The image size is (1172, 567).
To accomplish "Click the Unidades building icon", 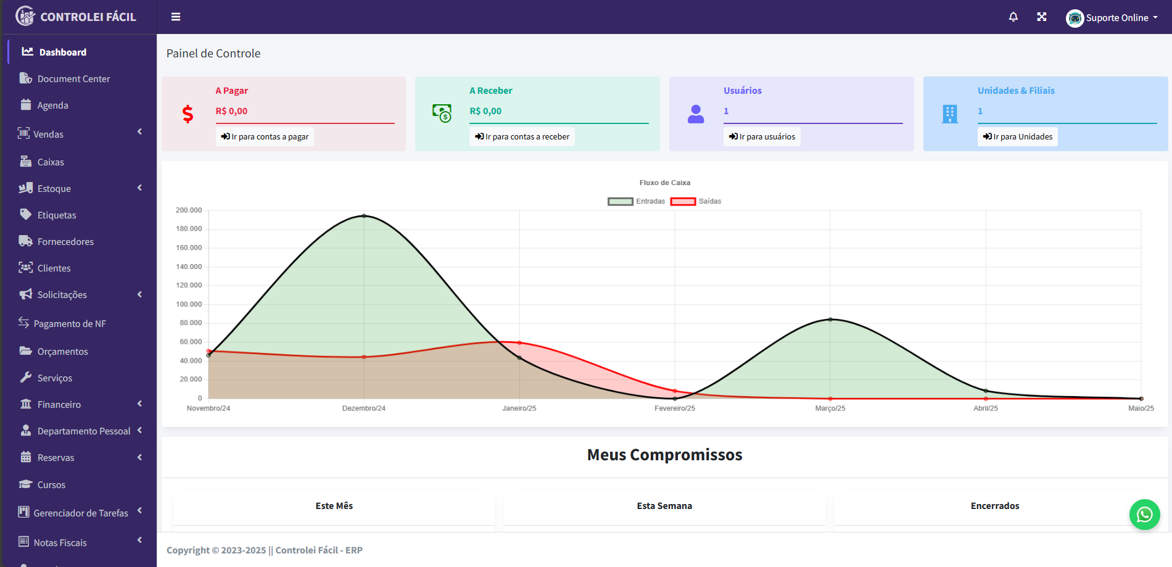I will pos(950,114).
